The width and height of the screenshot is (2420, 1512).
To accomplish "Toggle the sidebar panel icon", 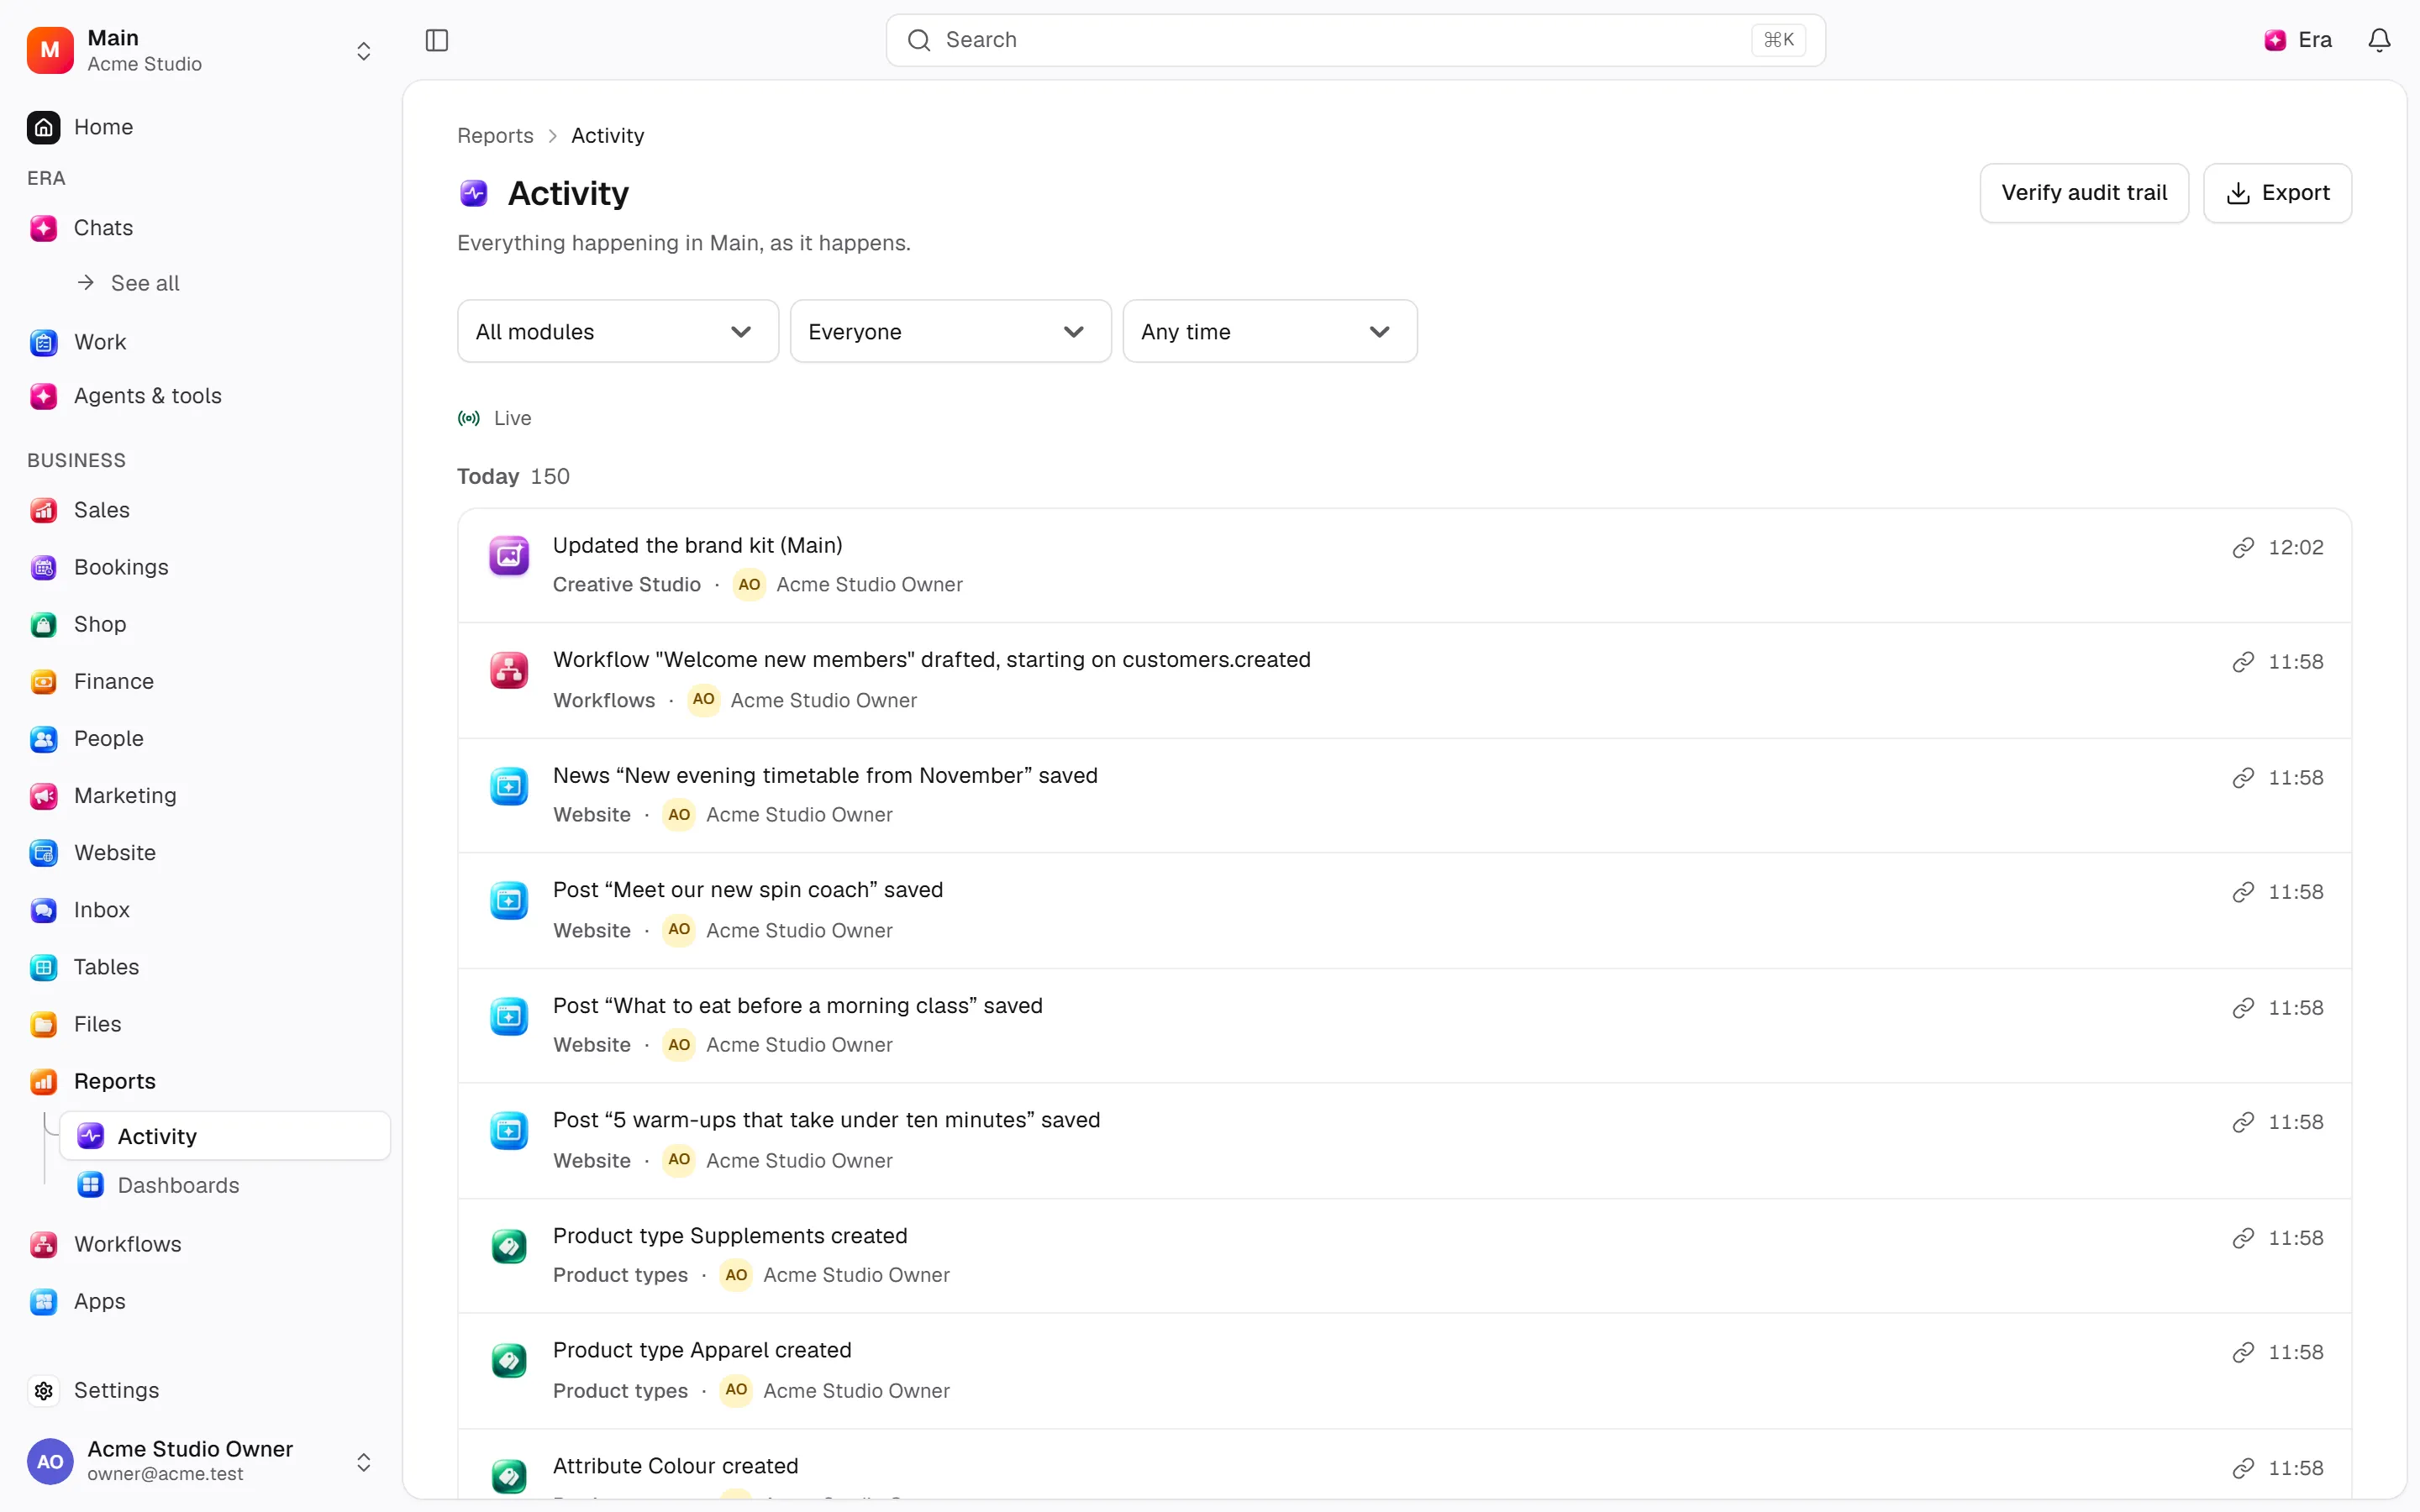I will point(437,40).
